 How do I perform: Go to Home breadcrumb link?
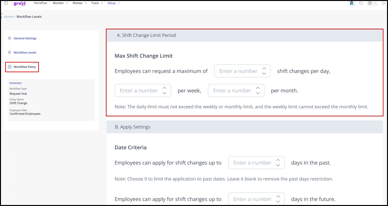point(8,17)
